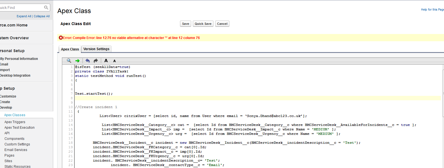Increase editor font size with large A

(x=106, y=60)
